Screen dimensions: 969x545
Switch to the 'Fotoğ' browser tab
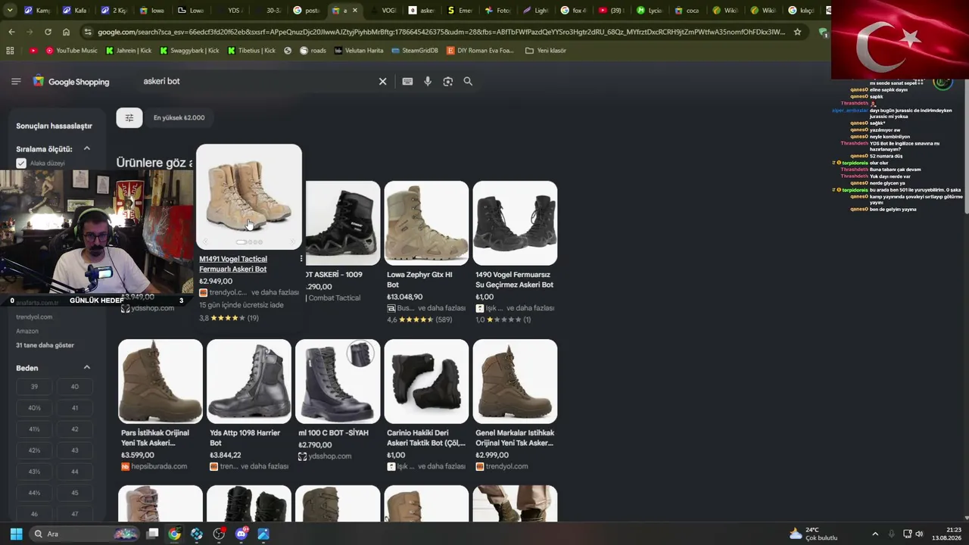(x=497, y=11)
